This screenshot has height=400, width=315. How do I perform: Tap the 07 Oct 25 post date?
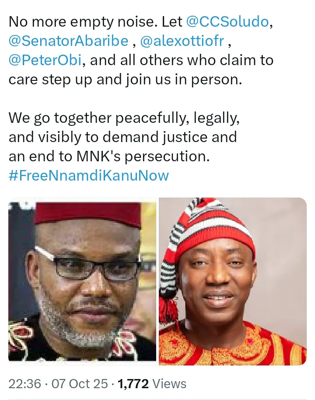coord(80,384)
